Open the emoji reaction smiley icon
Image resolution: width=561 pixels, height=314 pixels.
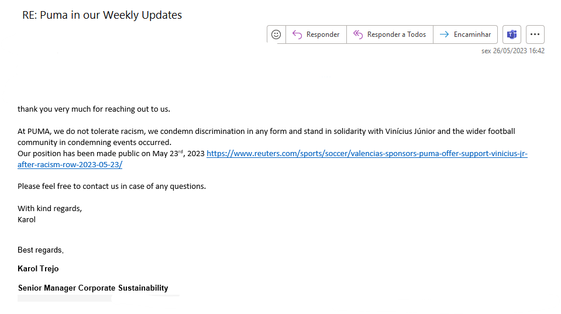276,34
